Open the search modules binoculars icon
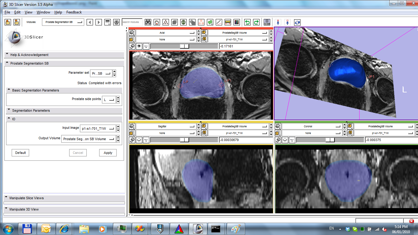 pyautogui.click(x=148, y=22)
